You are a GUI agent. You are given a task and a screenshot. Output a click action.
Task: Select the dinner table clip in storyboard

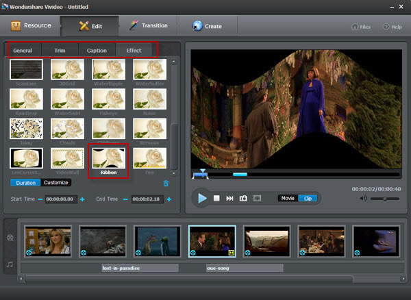point(322,241)
